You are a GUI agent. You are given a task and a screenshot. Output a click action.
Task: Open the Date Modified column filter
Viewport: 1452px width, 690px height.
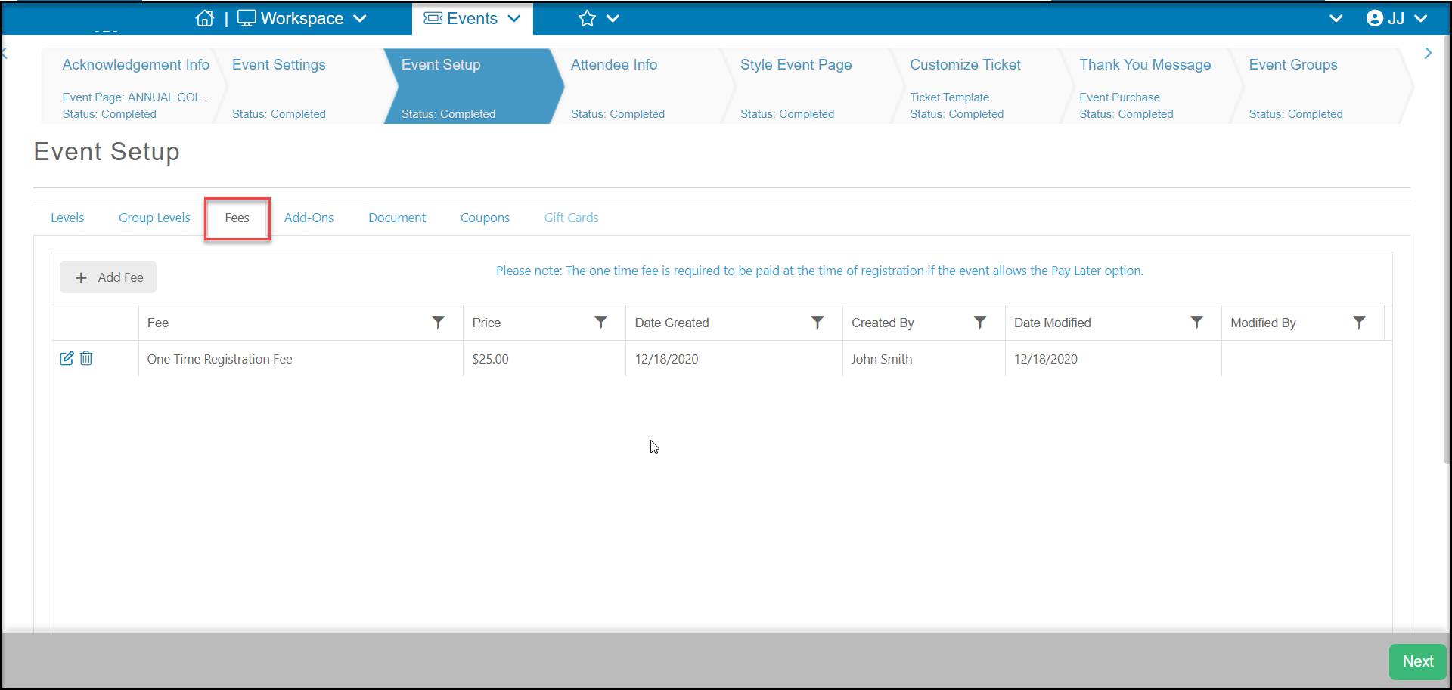[1196, 323]
